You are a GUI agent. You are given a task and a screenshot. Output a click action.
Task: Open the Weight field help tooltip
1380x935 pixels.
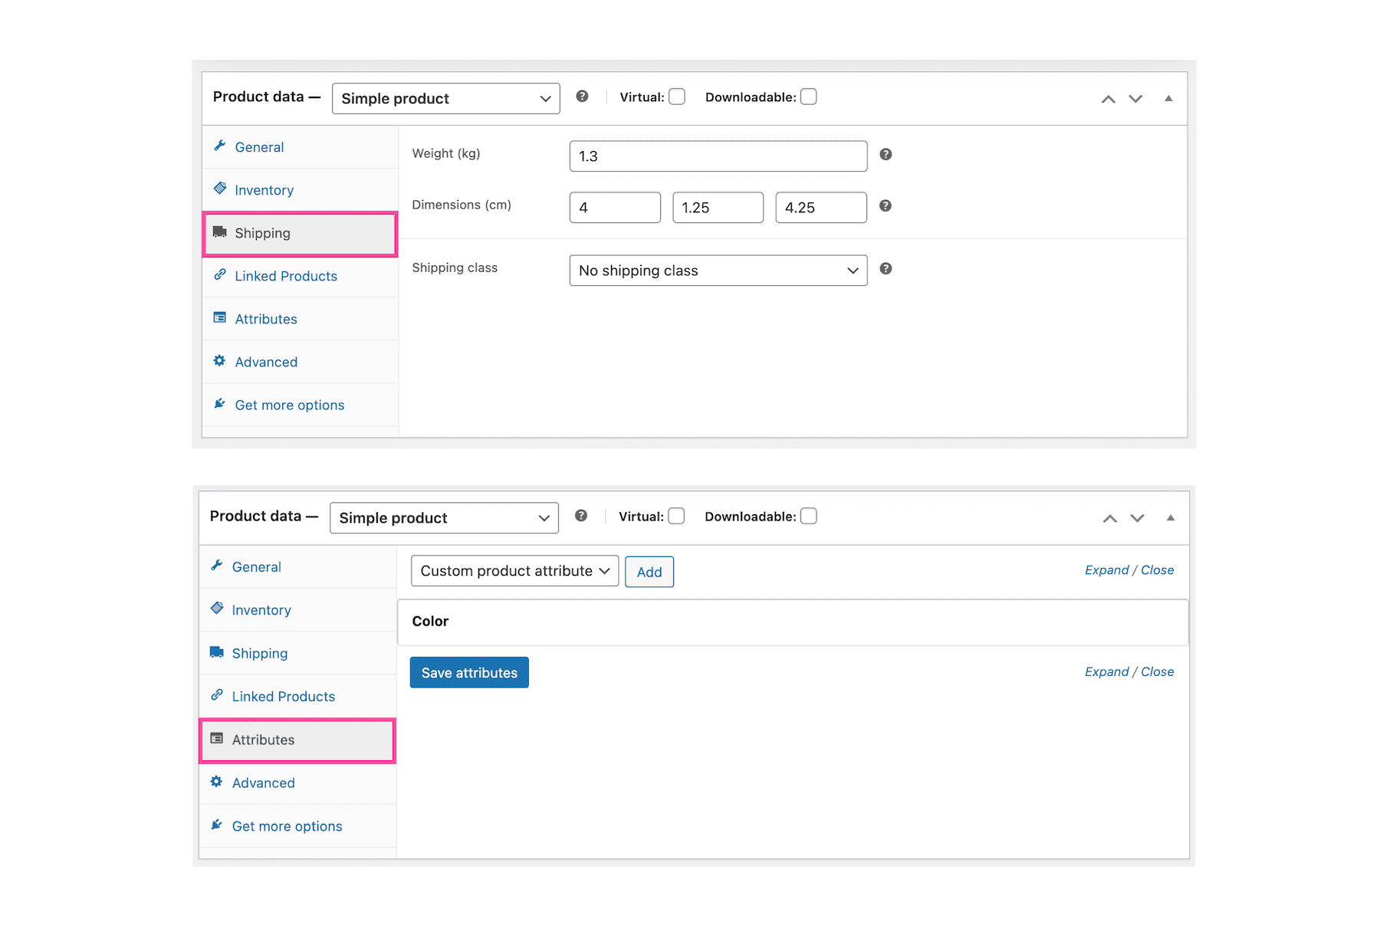pos(886,154)
